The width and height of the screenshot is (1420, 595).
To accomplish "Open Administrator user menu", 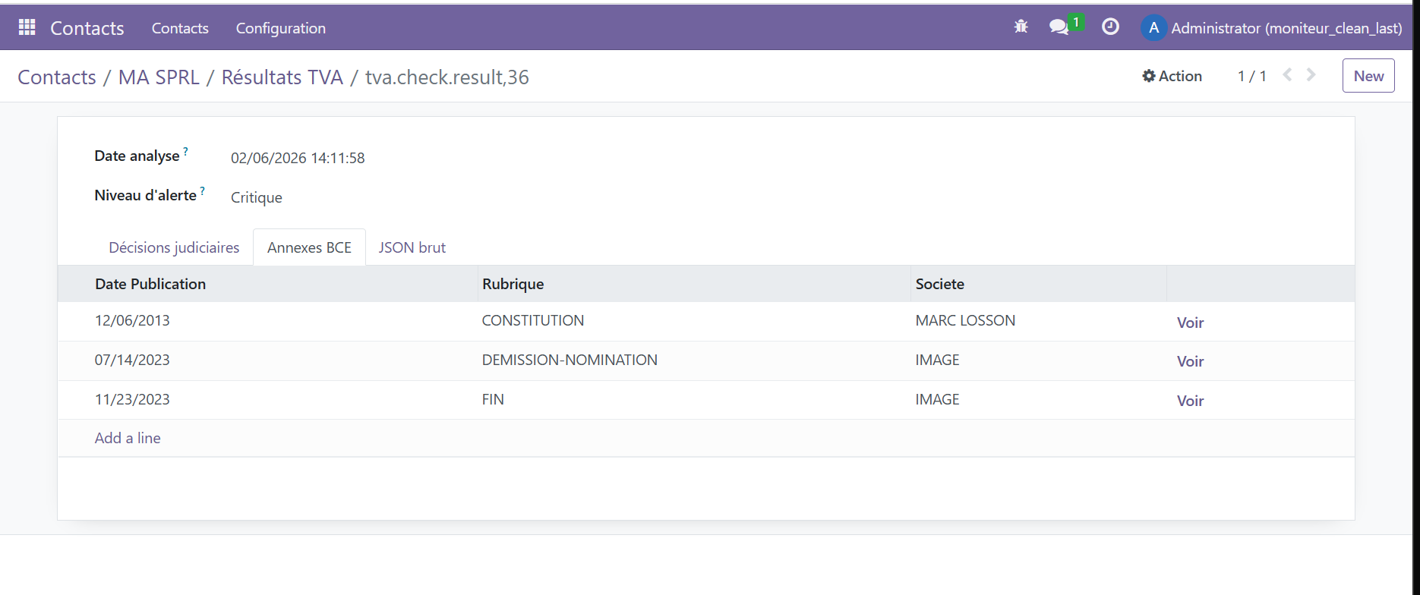I will [x=1271, y=28].
